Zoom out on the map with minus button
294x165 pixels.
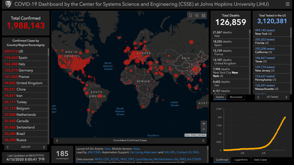[x=204, y=130]
